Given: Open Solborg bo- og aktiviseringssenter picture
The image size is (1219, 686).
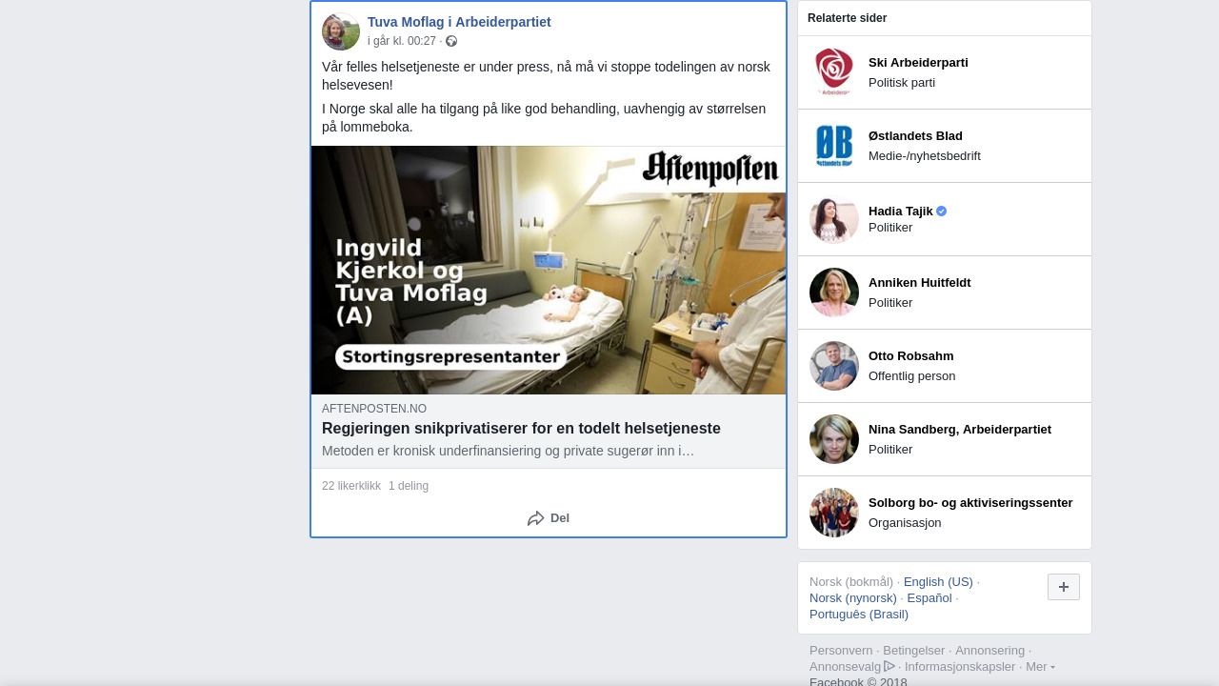Looking at the screenshot, I should tap(834, 513).
